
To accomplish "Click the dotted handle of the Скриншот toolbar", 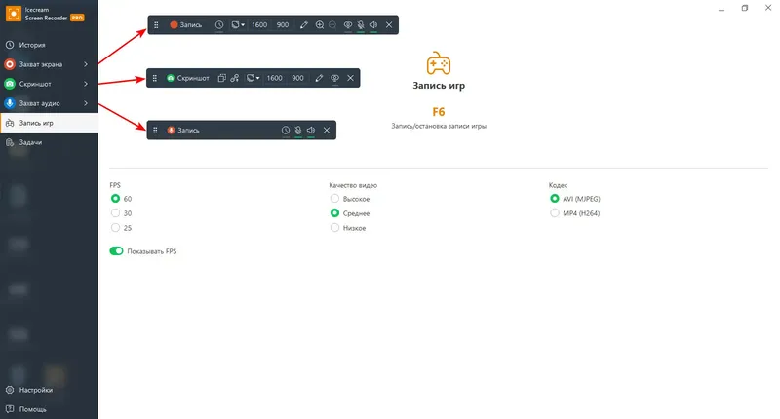I will point(155,78).
